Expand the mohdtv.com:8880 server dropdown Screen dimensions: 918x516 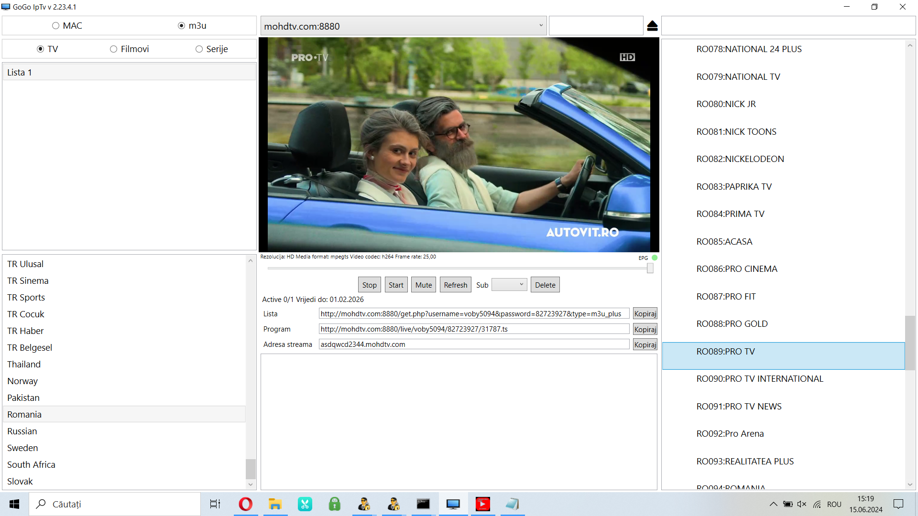403,26
